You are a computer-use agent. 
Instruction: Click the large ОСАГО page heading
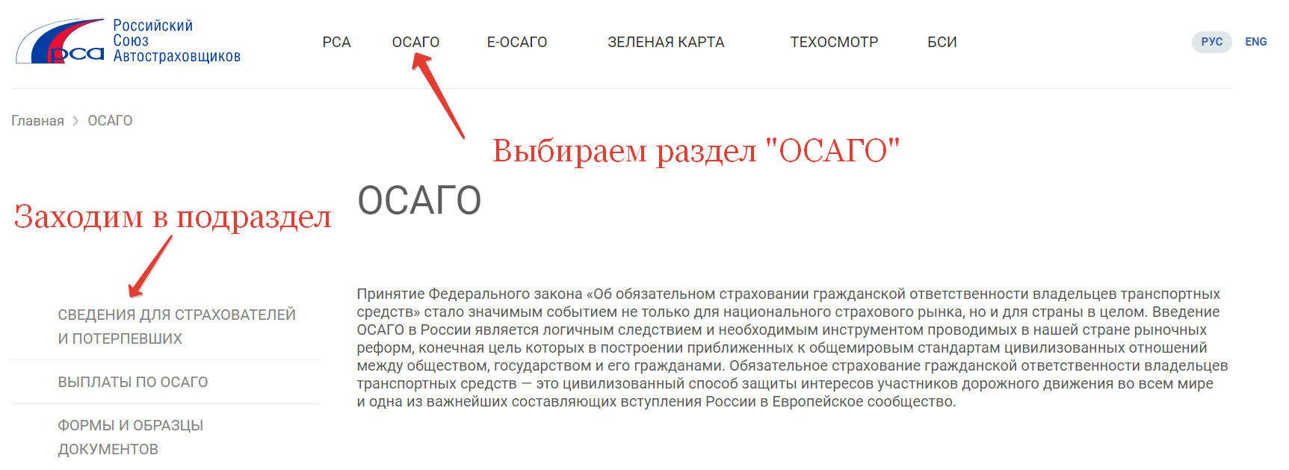(419, 200)
